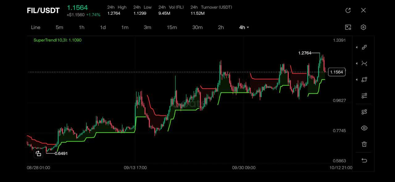395x182 pixels.
Task: Open the 4h timeframe dropdown arrow
Action: [x=248, y=27]
